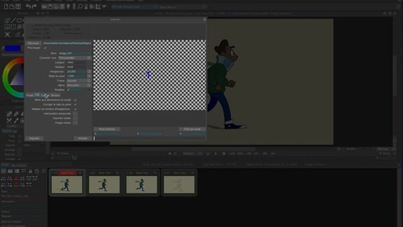Select the rectangle shape tool
The image size is (403, 227).
coord(19,21)
